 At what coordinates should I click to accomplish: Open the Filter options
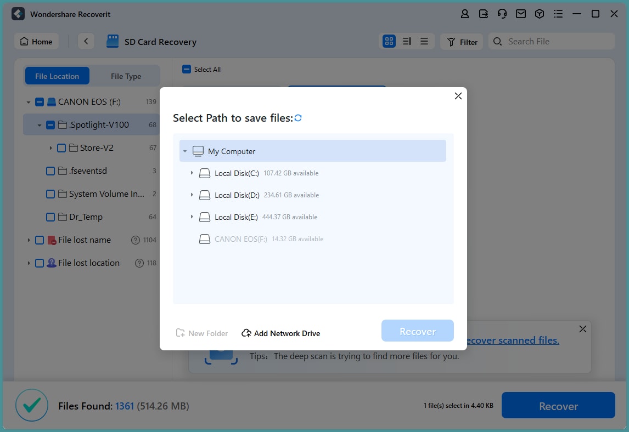[462, 42]
